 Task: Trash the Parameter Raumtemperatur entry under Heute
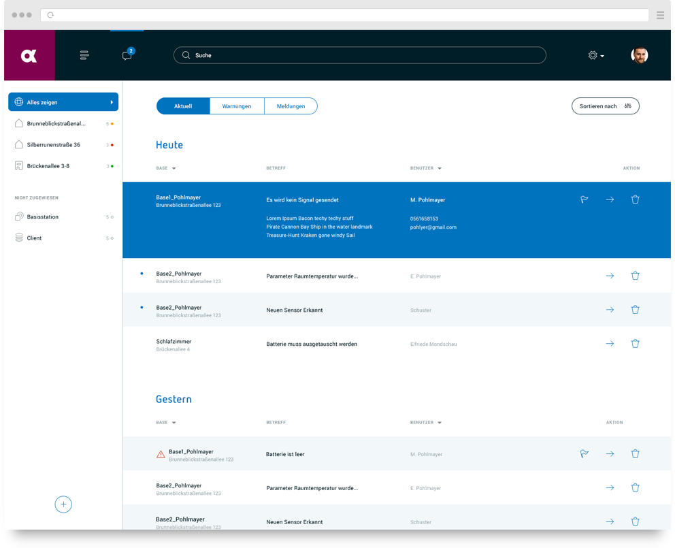tap(635, 276)
